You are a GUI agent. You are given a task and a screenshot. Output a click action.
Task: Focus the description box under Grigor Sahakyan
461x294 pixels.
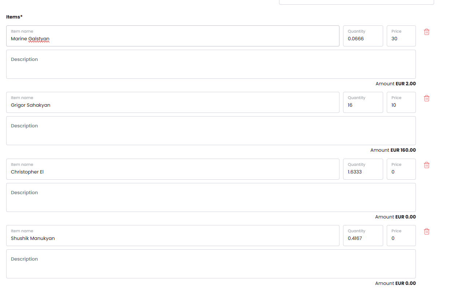click(211, 131)
